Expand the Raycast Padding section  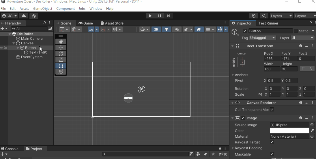[x=233, y=148]
